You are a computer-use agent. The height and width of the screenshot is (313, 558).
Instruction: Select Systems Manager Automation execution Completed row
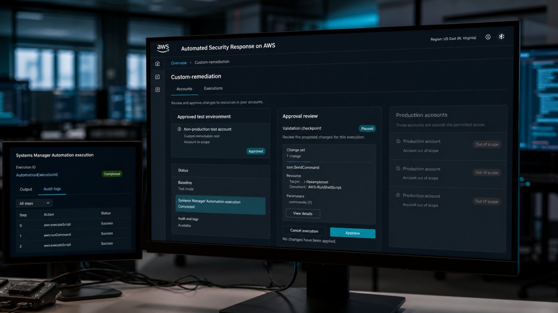click(x=220, y=205)
